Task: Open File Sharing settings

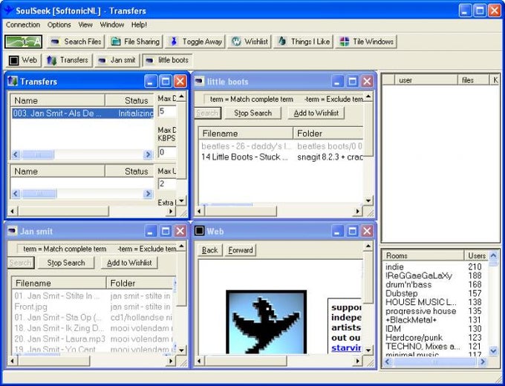Action: [x=135, y=42]
